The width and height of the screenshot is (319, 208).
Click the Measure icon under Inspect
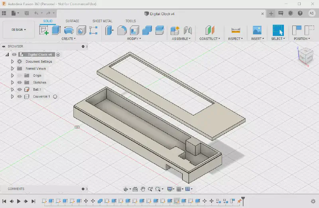click(236, 30)
